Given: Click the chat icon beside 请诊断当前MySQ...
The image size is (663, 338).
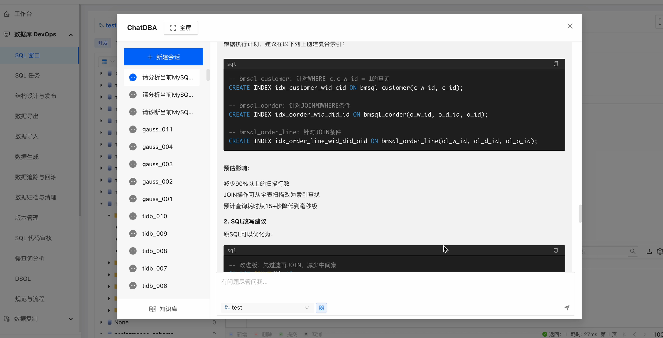Looking at the screenshot, I should 133,112.
